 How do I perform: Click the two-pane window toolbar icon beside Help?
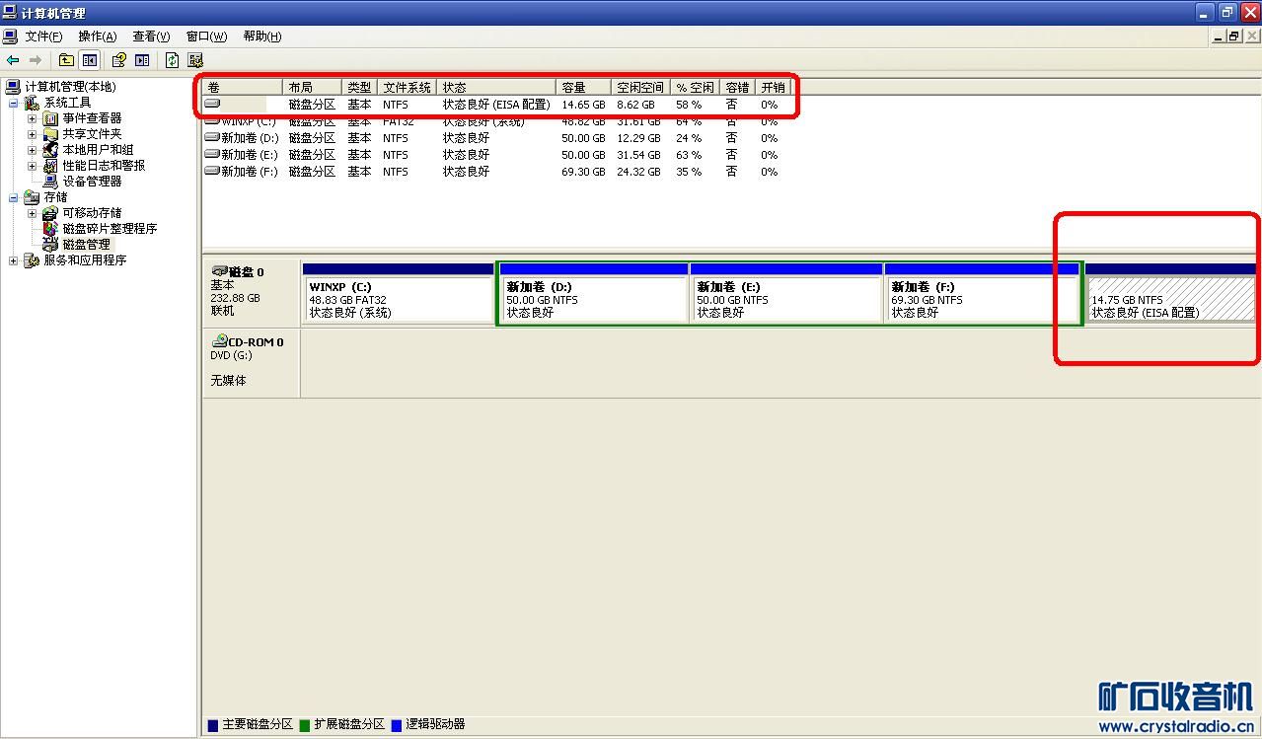pyautogui.click(x=142, y=60)
